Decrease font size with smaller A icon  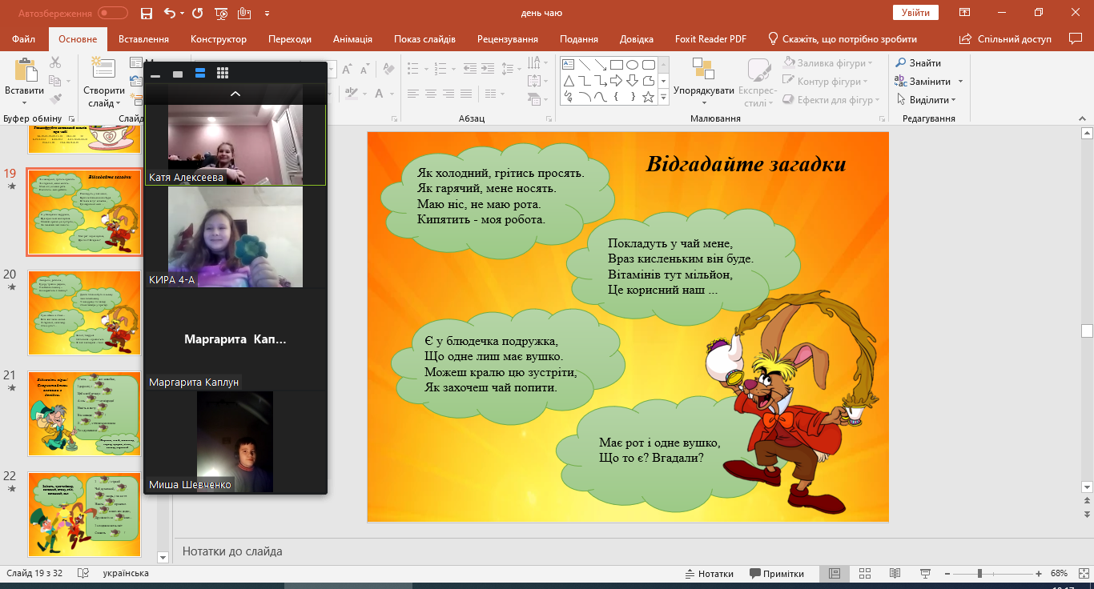[x=364, y=70]
